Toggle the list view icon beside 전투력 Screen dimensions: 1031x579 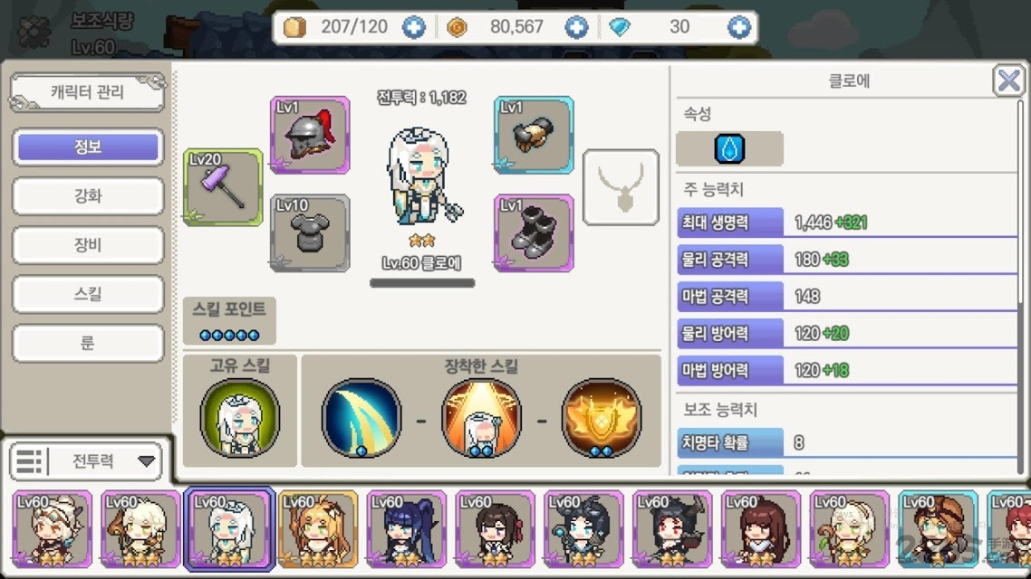[x=29, y=461]
